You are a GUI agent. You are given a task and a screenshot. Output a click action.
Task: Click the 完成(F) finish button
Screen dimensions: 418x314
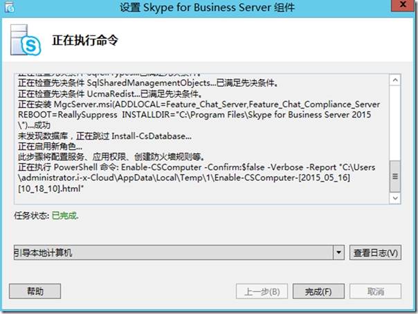pyautogui.click(x=318, y=291)
